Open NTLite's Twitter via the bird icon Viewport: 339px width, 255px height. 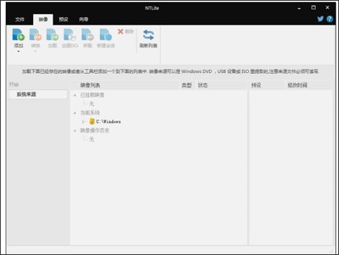[x=321, y=18]
